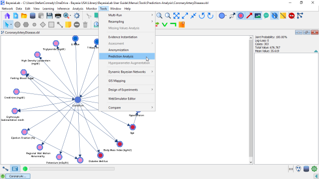Select the diamond decision node tool

pos(43,25)
